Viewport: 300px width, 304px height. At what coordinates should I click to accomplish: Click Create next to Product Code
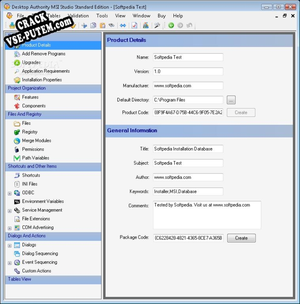[x=241, y=113]
